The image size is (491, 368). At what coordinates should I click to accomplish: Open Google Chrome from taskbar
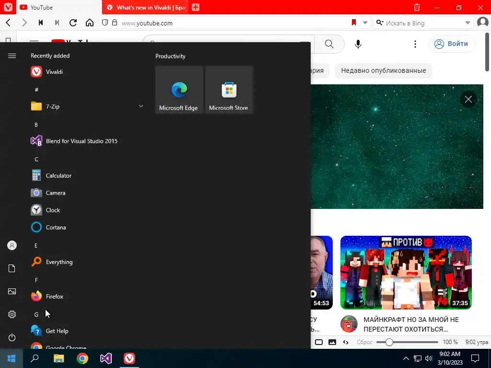[x=82, y=358]
